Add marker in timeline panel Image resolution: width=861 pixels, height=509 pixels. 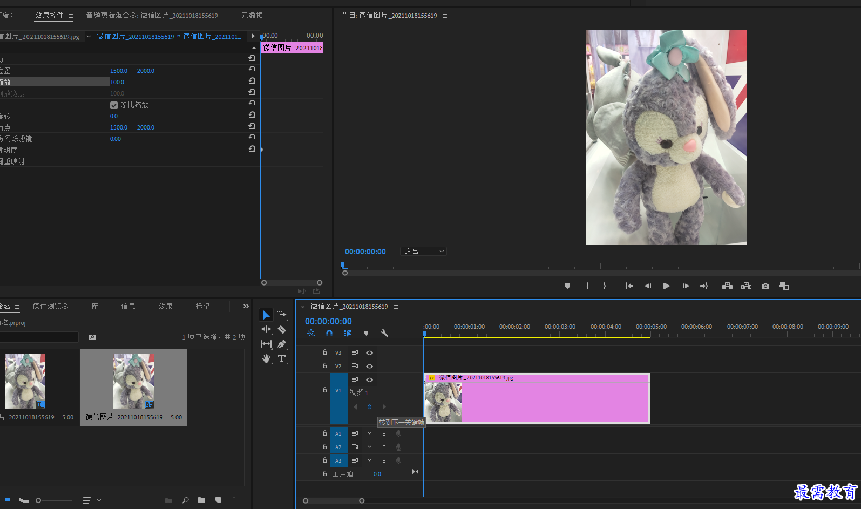pyautogui.click(x=366, y=333)
